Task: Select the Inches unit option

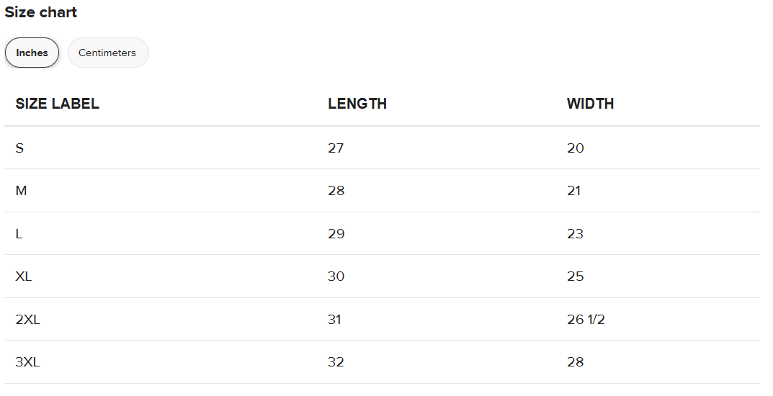Action: pyautogui.click(x=32, y=53)
